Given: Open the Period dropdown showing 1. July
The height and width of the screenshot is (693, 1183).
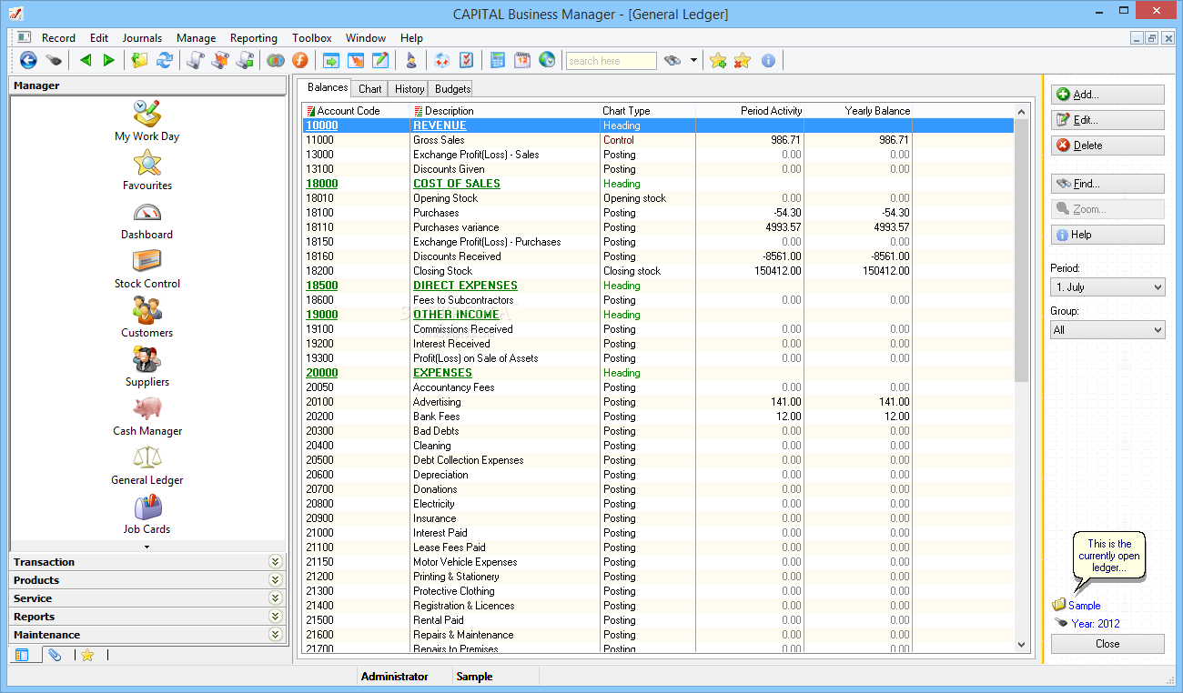Looking at the screenshot, I should click(x=1107, y=286).
